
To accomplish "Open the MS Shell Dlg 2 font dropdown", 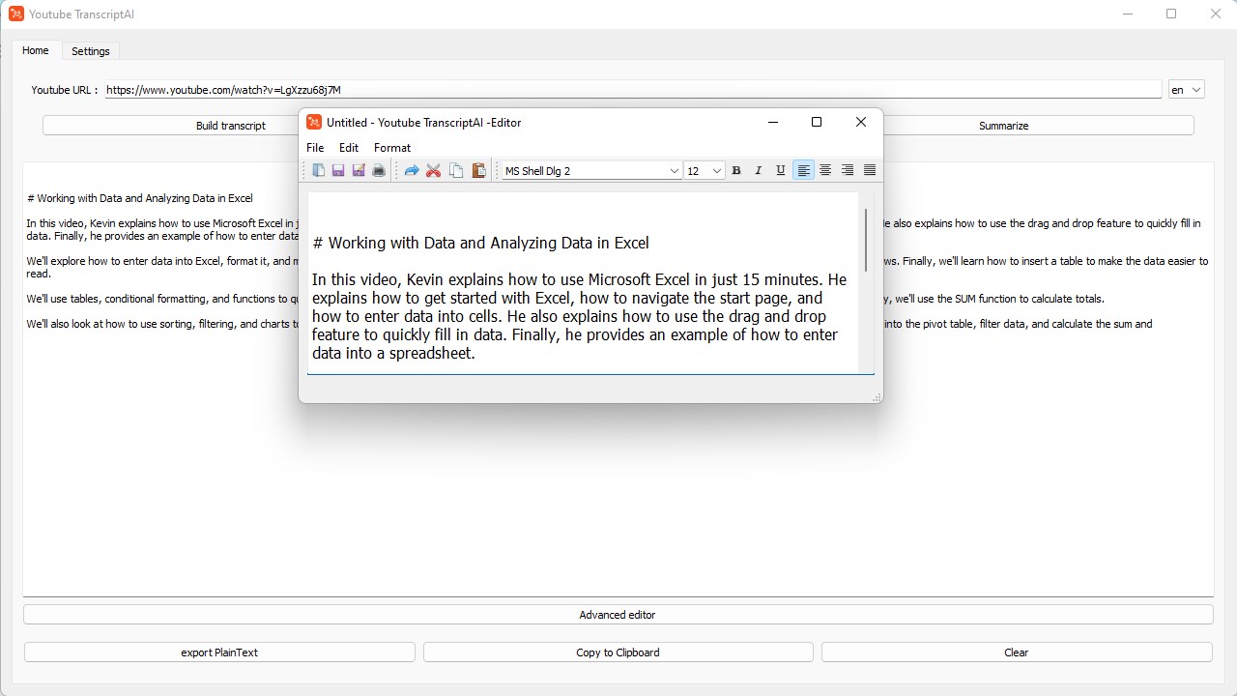I will tap(591, 171).
